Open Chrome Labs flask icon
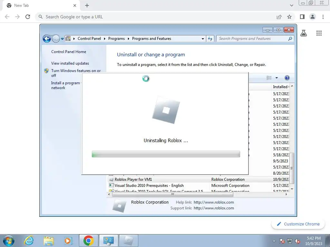This screenshot has height=247, width=330. [304, 33]
